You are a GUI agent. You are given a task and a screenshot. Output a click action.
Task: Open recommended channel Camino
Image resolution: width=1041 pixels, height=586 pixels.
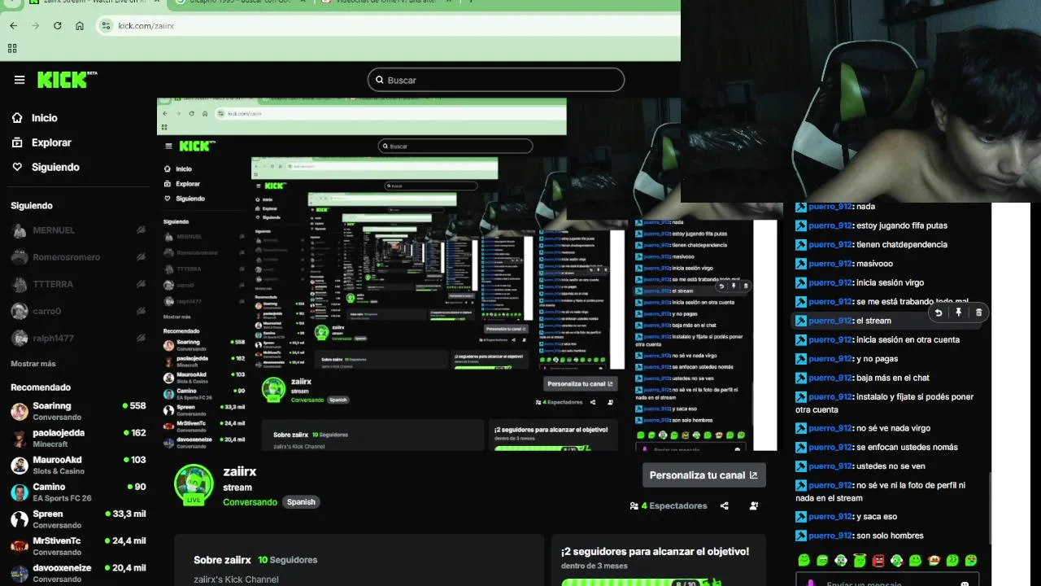[x=78, y=492]
